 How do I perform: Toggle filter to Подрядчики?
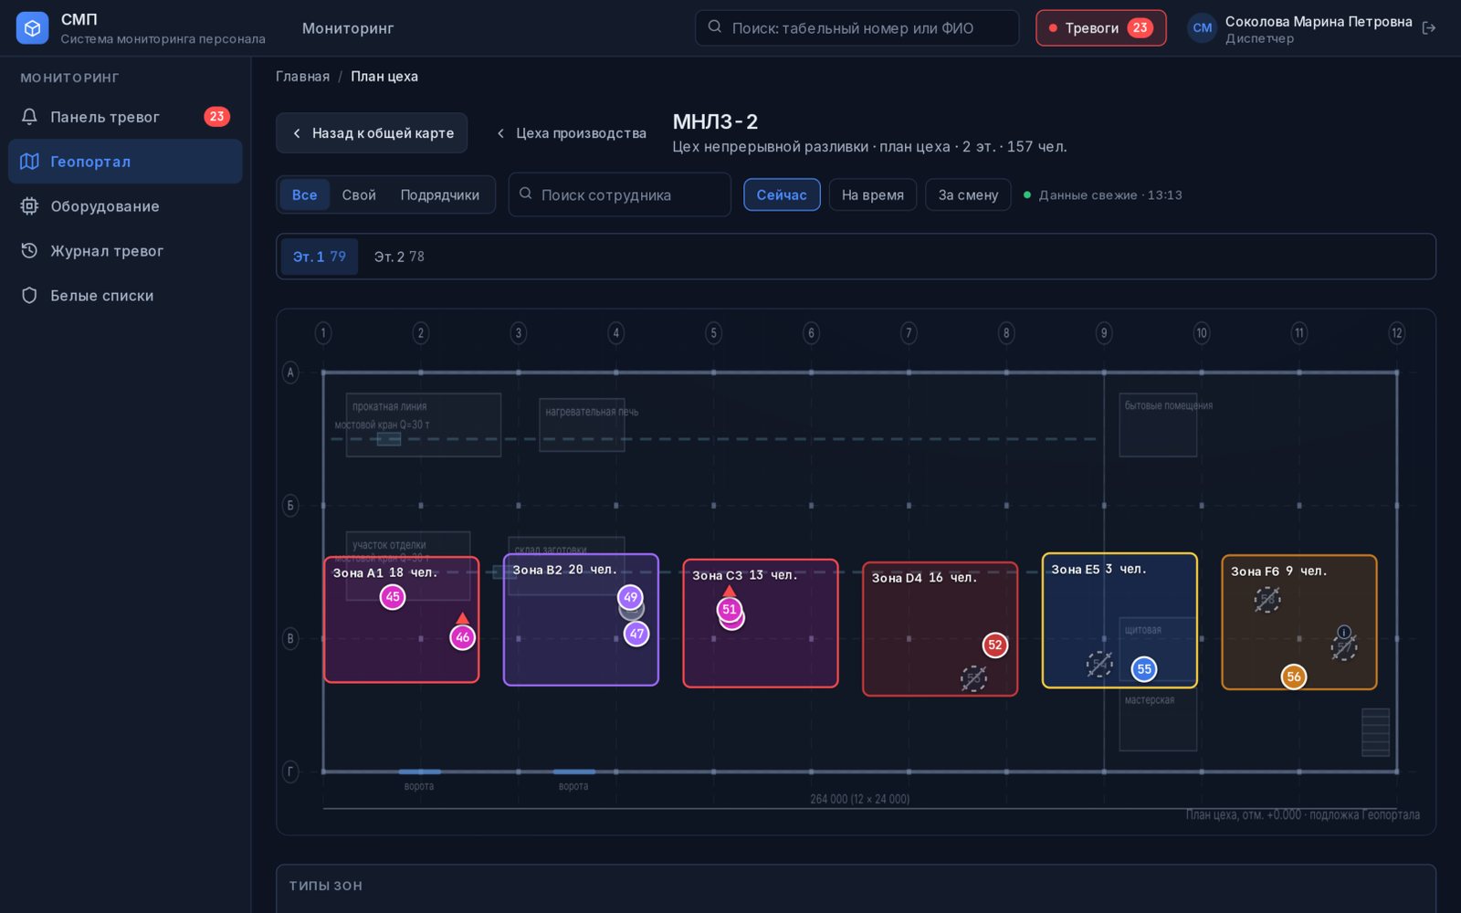(x=440, y=195)
